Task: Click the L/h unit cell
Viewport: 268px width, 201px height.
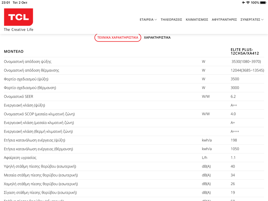Action: pos(204,157)
